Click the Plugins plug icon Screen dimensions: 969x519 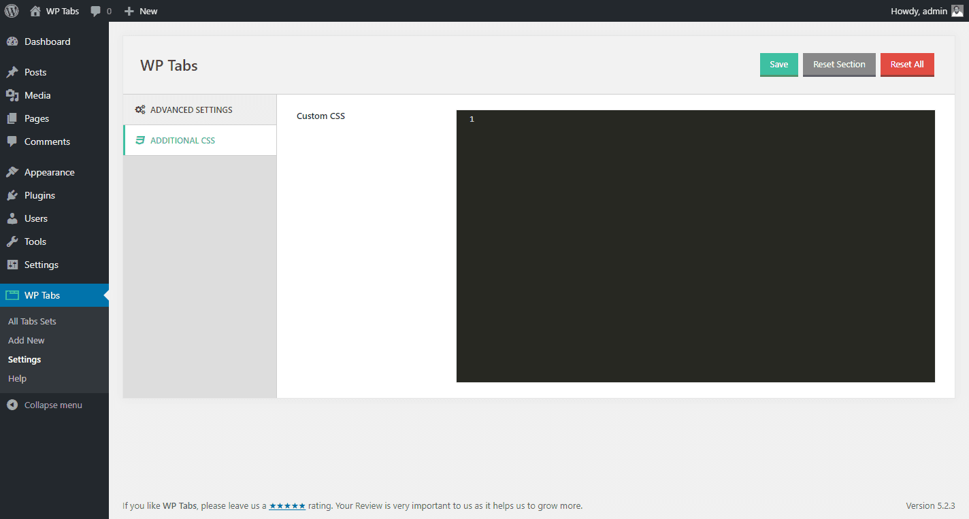[x=12, y=195]
